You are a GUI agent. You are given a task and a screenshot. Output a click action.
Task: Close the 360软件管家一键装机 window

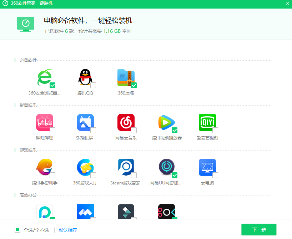coord(287,3)
